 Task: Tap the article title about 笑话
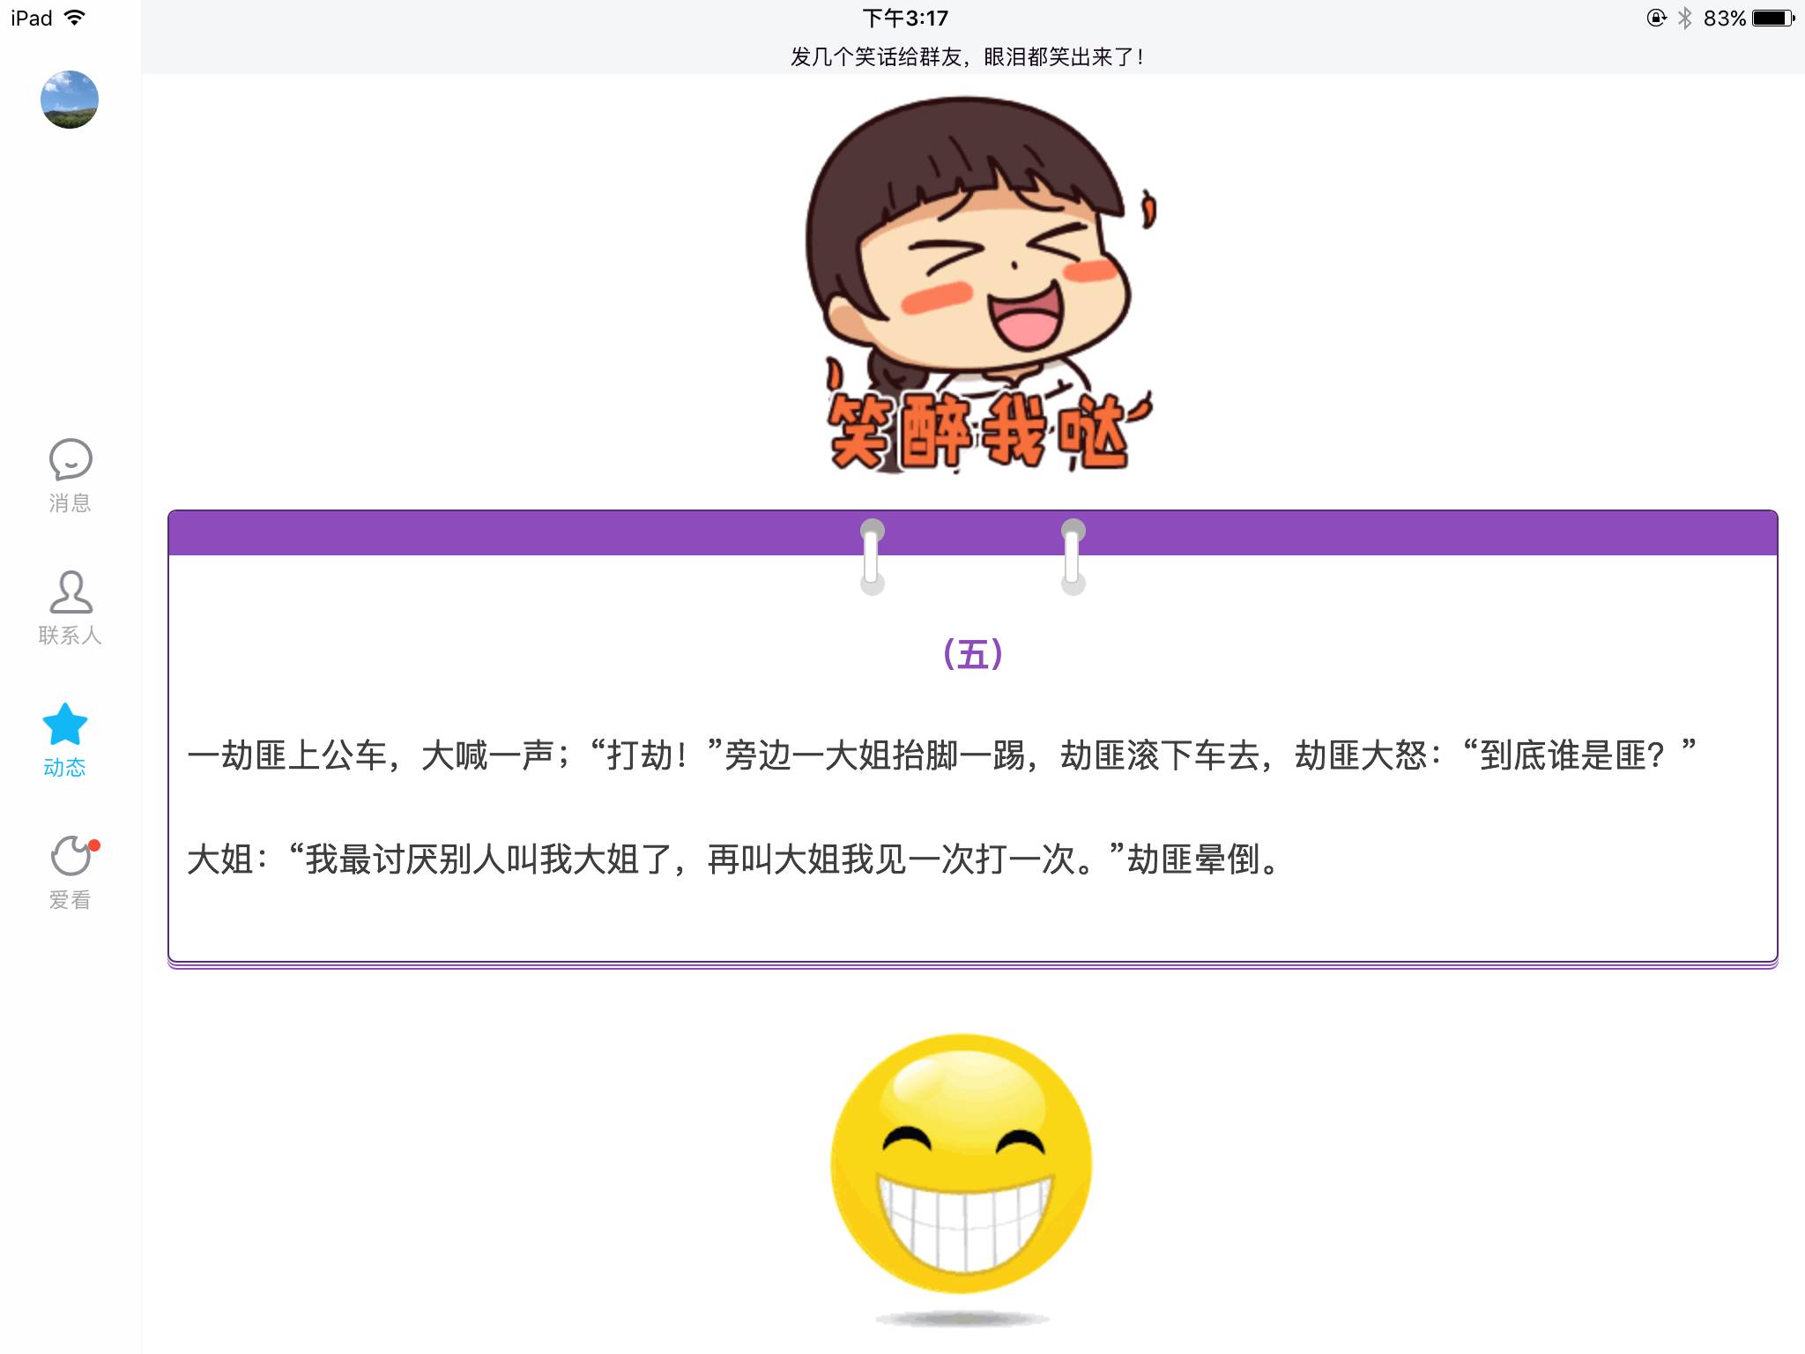967,57
